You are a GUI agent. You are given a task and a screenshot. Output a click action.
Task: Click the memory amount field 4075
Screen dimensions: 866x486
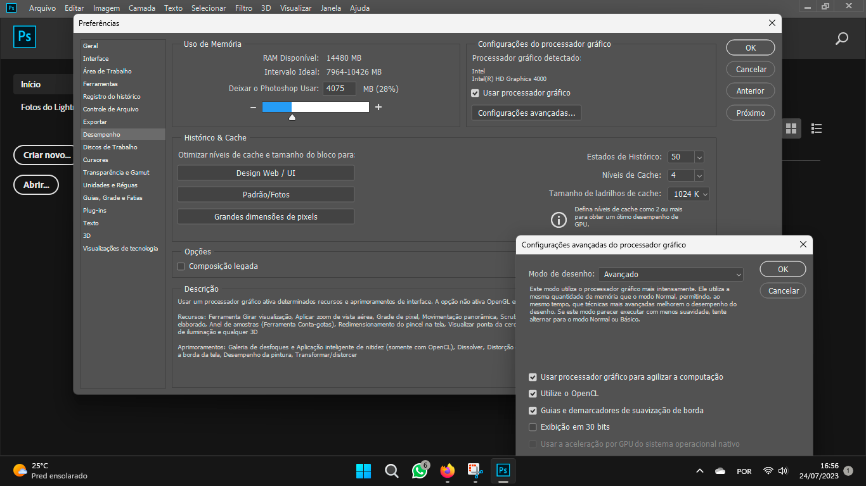click(339, 89)
